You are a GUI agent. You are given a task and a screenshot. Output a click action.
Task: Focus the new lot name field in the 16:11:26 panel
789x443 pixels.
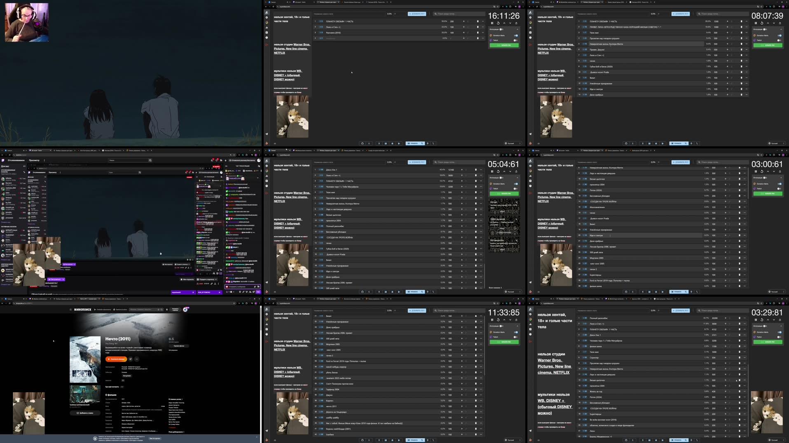(349, 14)
